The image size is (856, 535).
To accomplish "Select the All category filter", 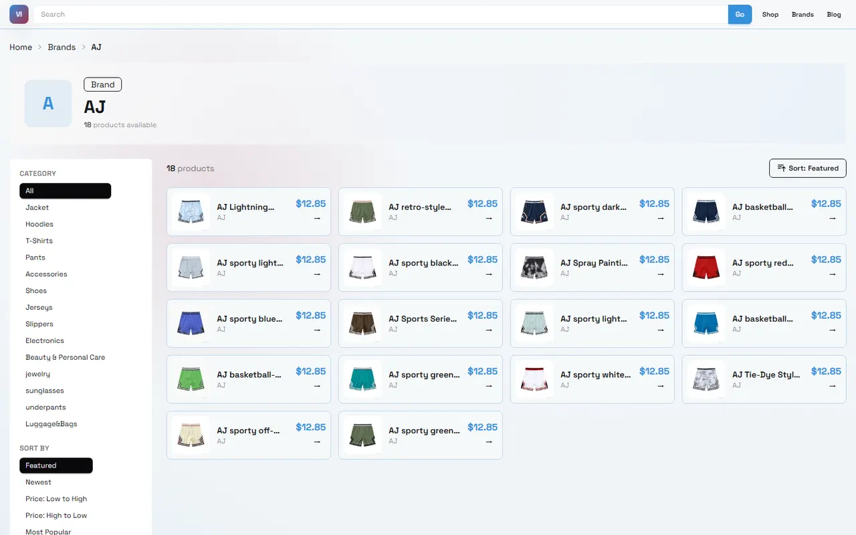I will click(x=65, y=191).
